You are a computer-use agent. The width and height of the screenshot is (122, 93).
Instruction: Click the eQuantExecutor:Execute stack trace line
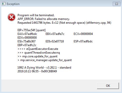coord(38,49)
